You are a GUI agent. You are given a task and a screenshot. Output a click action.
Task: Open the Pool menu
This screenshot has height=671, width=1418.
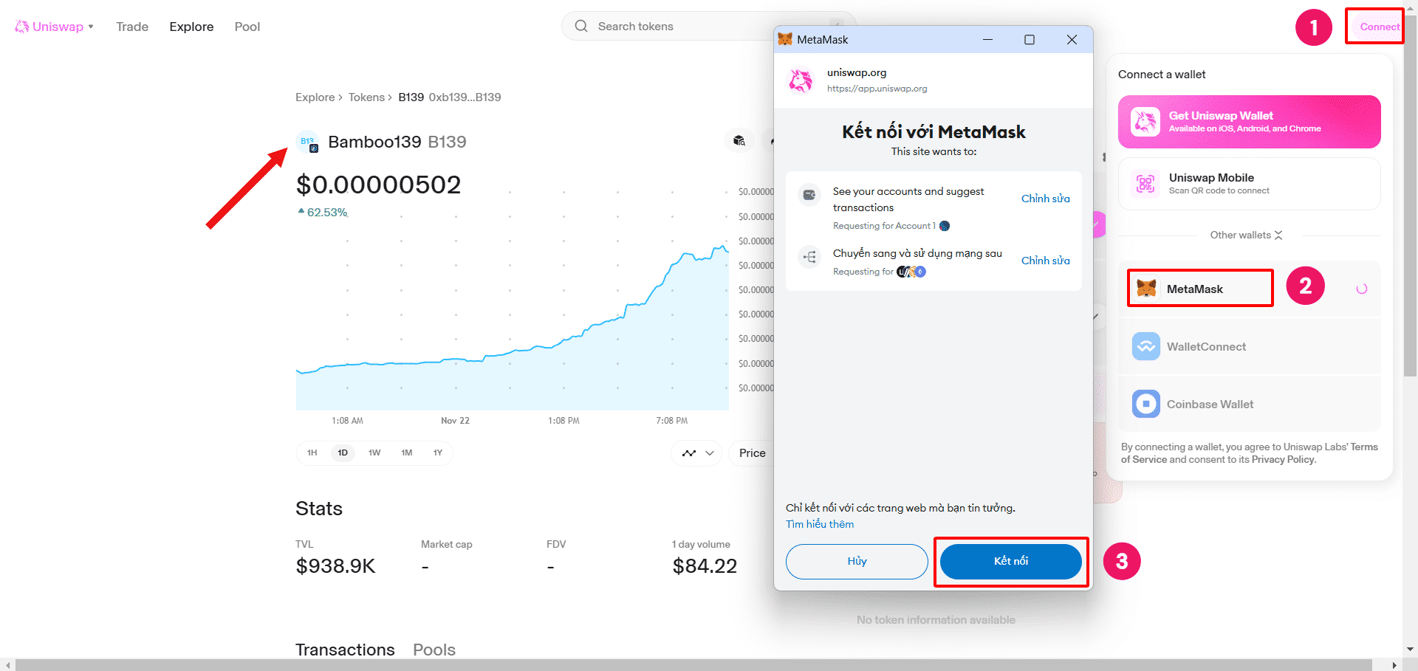(247, 27)
